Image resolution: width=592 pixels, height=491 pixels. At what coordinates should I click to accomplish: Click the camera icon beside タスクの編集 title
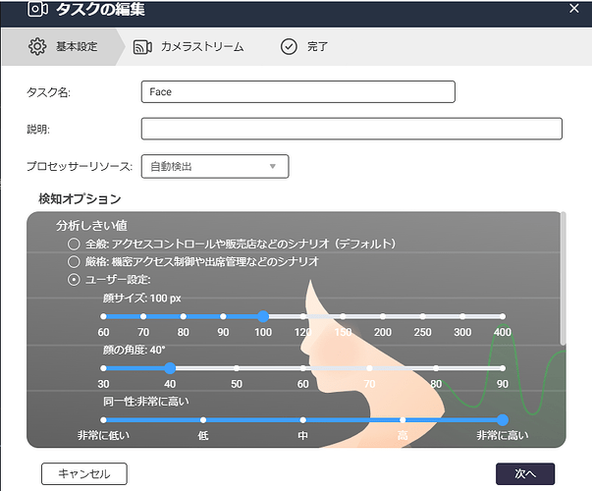click(37, 9)
